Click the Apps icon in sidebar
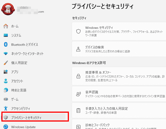The height and width of the screenshot is (129, 166). (x=6, y=72)
